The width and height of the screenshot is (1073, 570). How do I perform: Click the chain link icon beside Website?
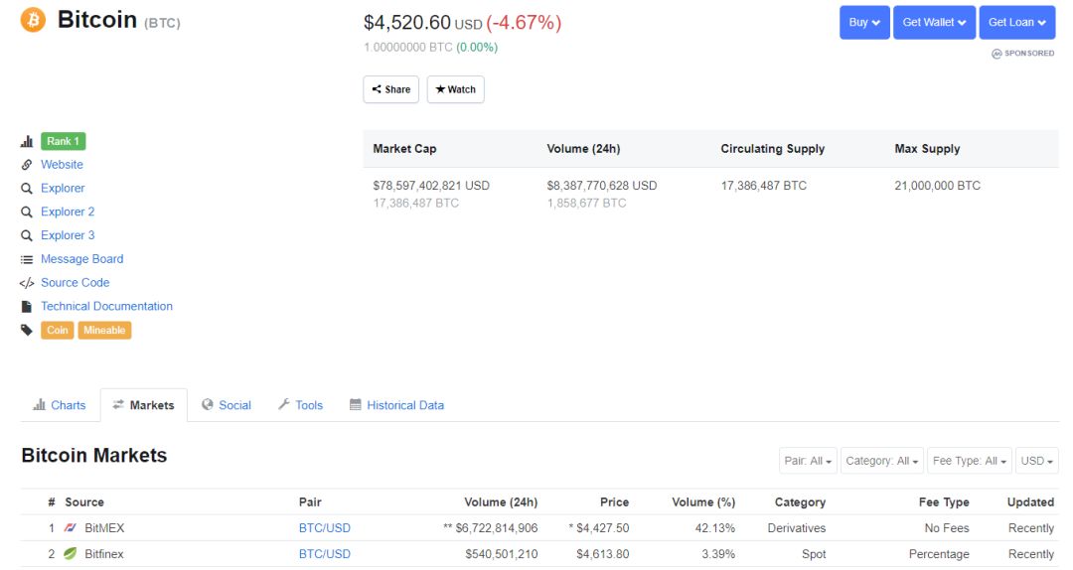tap(27, 165)
